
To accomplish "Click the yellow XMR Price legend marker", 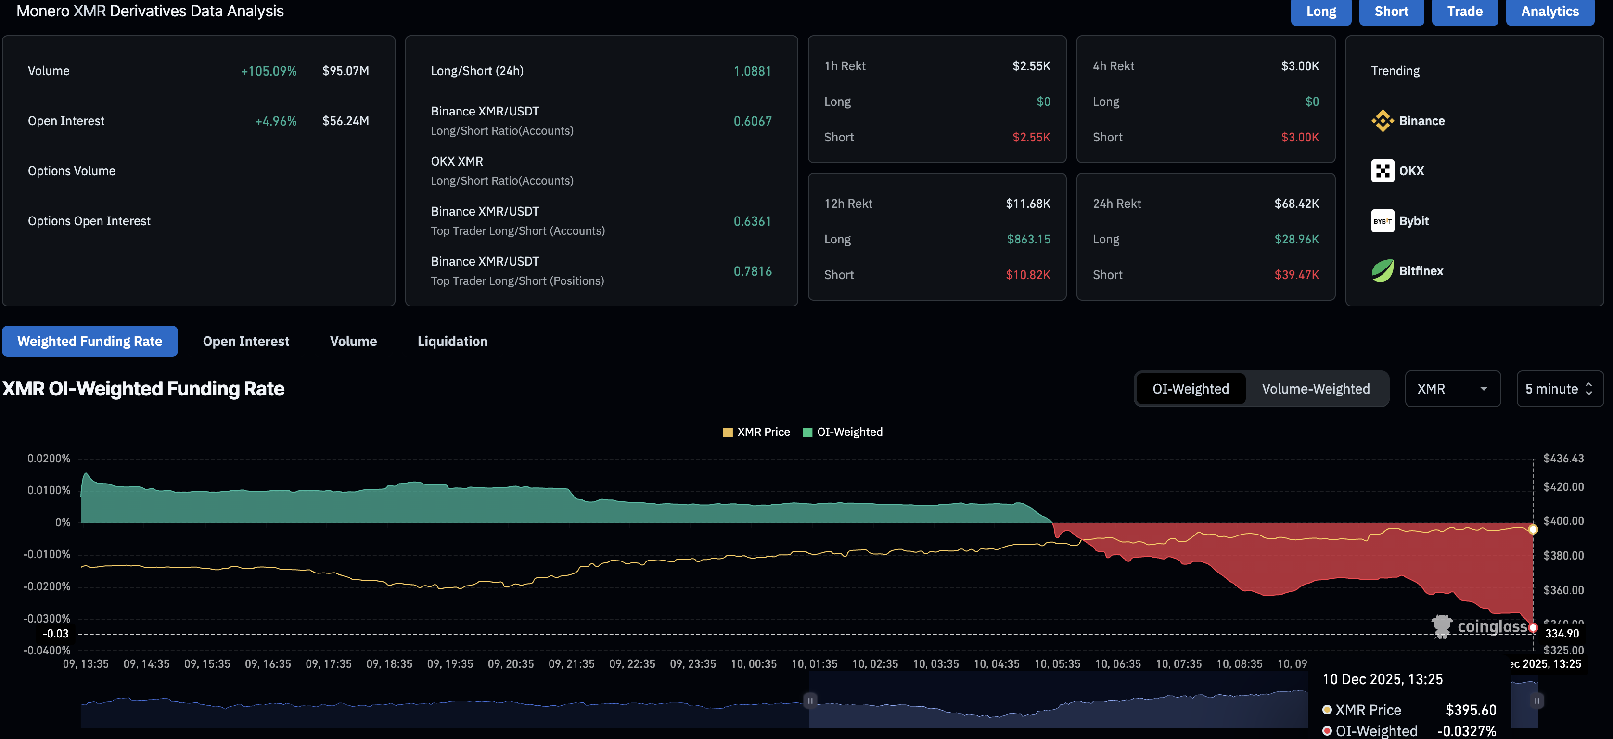I will click(x=728, y=432).
